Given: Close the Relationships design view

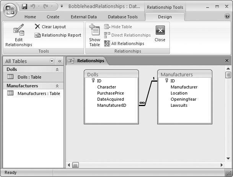Looking at the screenshot, I should [x=160, y=34].
